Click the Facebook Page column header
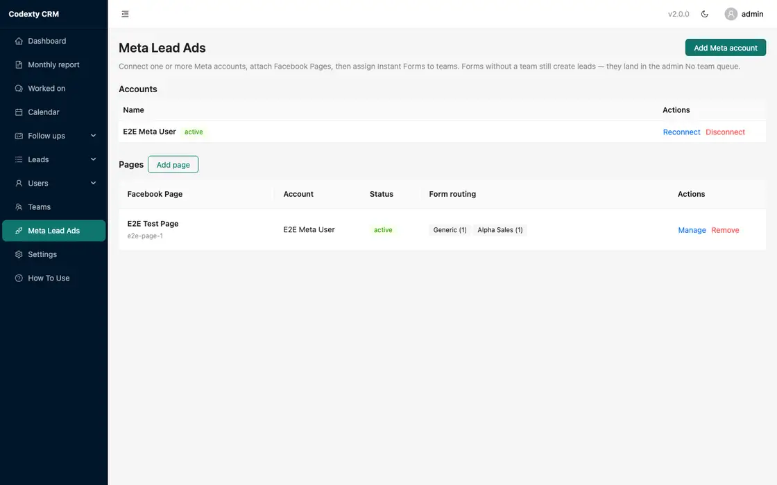 (x=155, y=194)
